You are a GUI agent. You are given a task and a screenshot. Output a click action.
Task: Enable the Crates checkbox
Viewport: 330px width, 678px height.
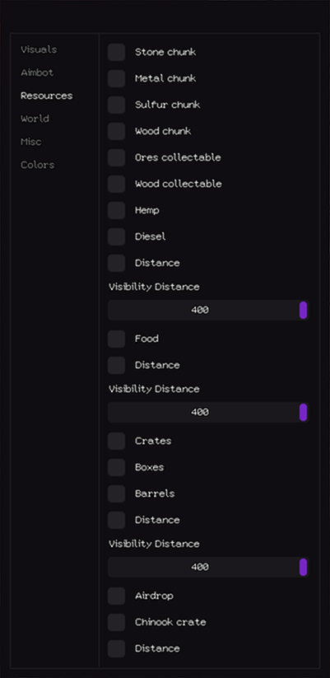point(117,441)
